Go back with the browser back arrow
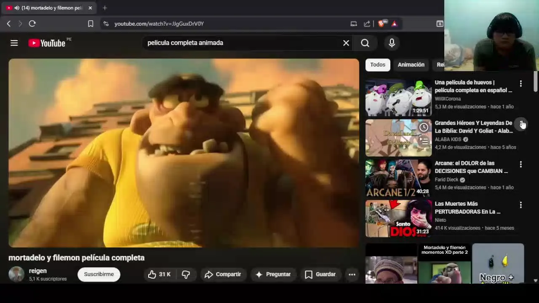Viewport: 539px width, 303px height. [8, 24]
